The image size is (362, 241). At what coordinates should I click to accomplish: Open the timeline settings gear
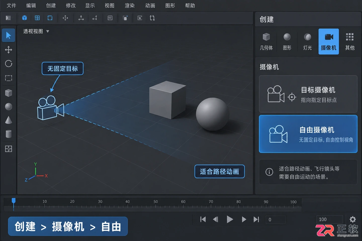[353, 219]
